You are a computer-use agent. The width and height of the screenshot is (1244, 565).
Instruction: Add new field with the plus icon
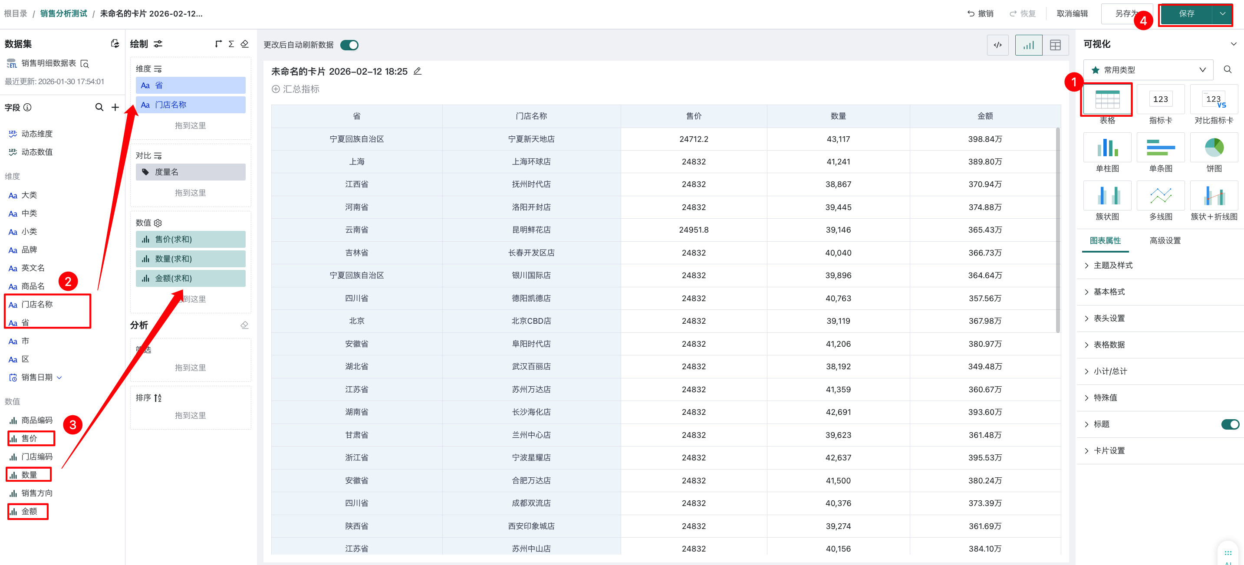pos(115,107)
